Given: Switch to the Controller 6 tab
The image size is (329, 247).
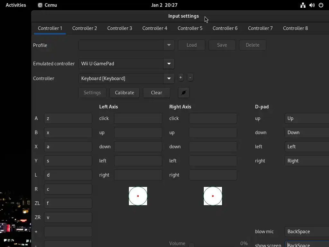Looking at the screenshot, I should (225, 28).
